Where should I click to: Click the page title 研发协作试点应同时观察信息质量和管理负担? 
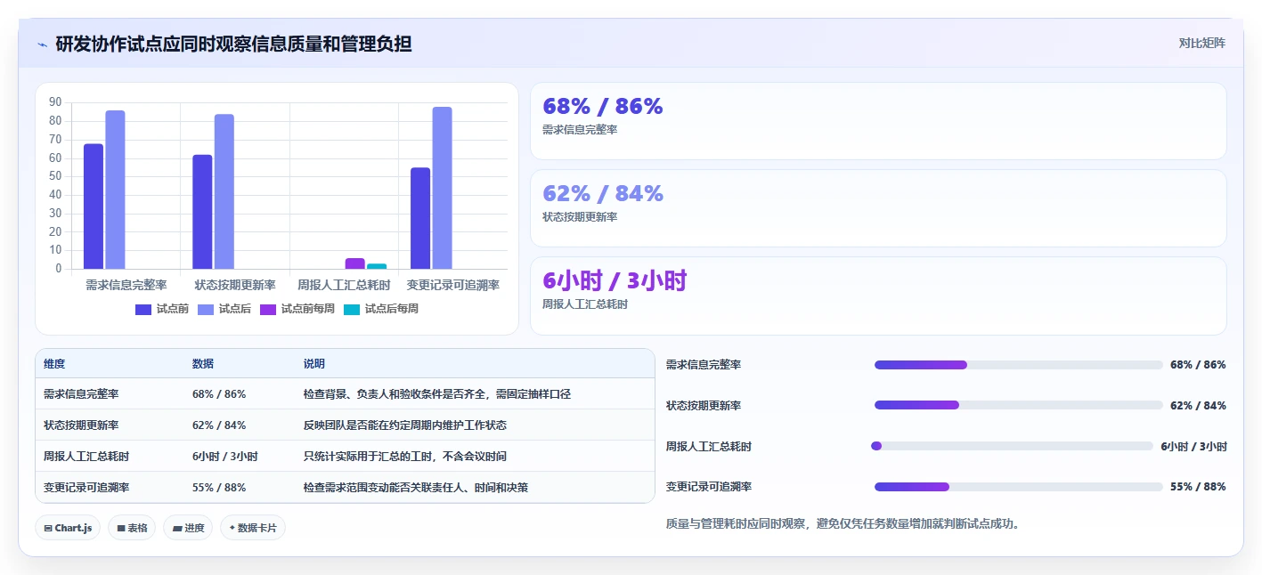click(233, 44)
